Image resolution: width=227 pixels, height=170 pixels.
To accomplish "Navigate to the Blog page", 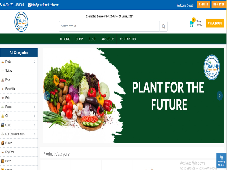I will (x=92, y=39).
